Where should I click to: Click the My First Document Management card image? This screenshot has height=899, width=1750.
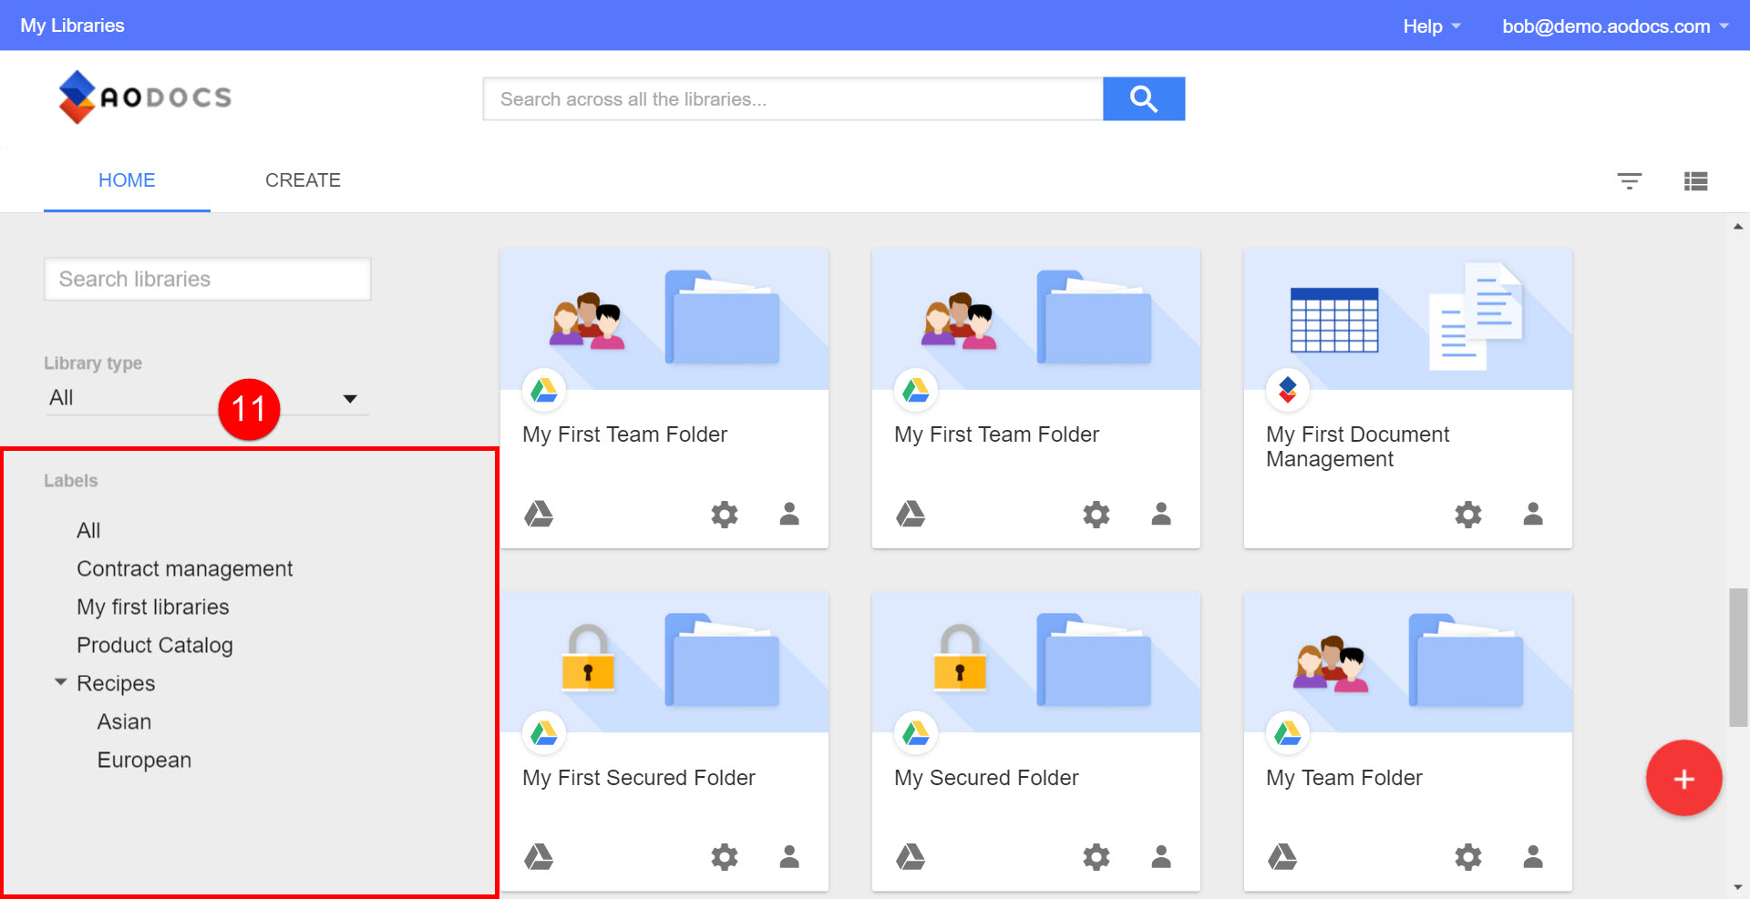1407,320
